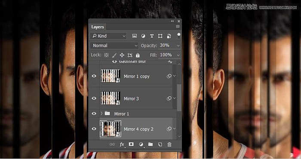Lock position move icon
The width and height of the screenshot is (301, 159).
(122, 55)
